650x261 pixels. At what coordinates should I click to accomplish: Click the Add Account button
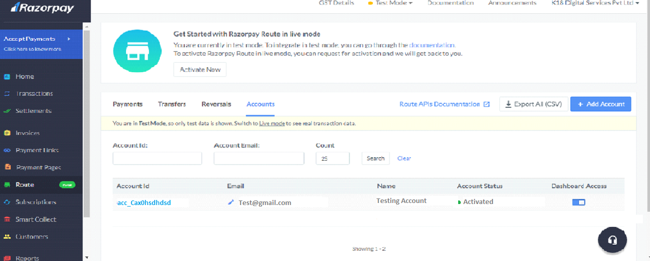(x=601, y=104)
